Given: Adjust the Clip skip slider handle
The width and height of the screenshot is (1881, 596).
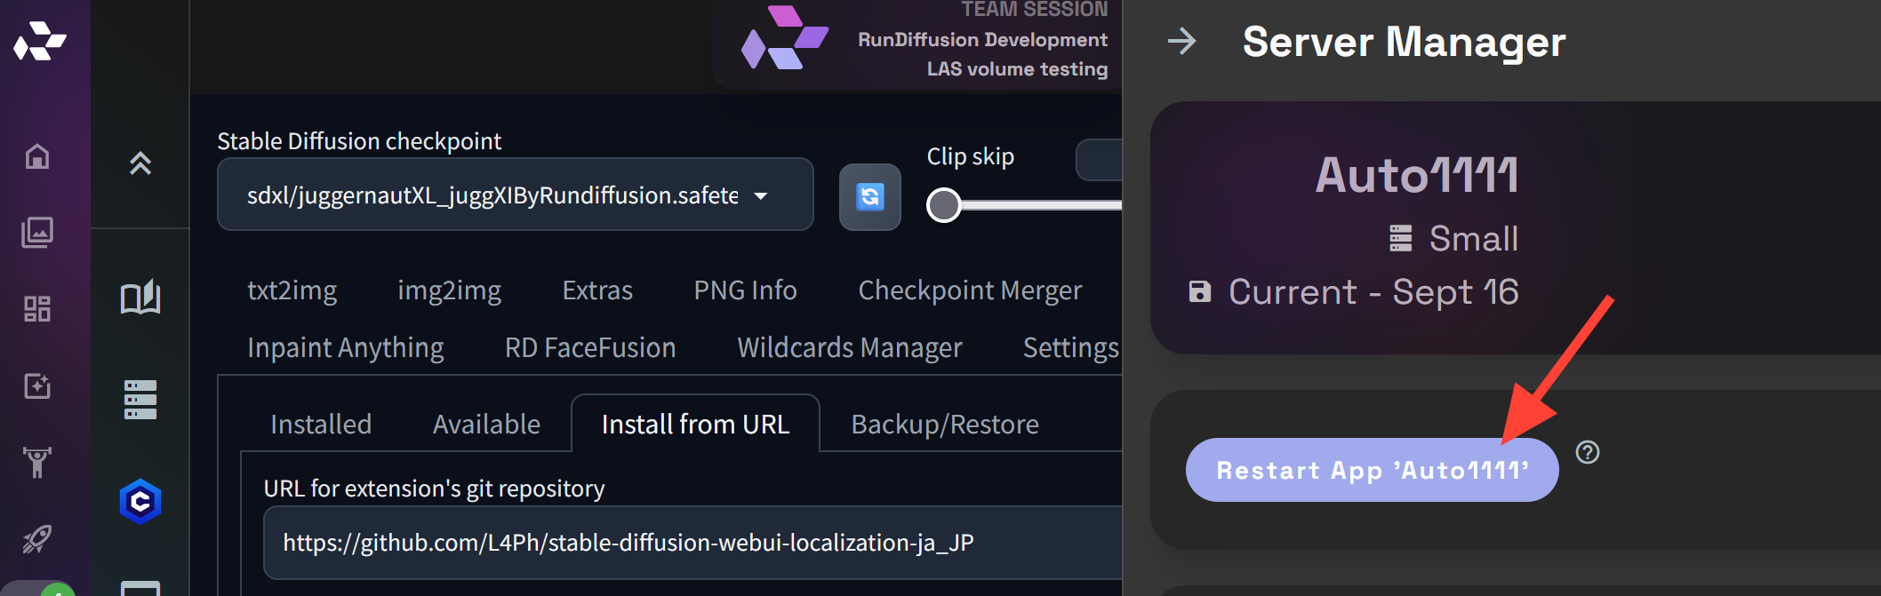Looking at the screenshot, I should (x=944, y=205).
